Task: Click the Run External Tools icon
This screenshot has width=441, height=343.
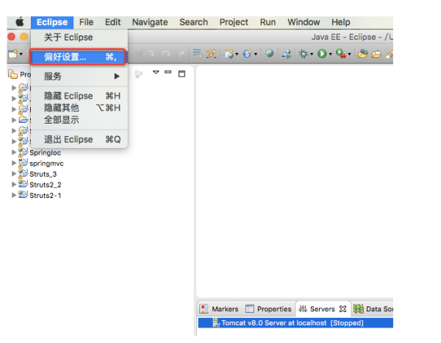Action: pyautogui.click(x=341, y=54)
